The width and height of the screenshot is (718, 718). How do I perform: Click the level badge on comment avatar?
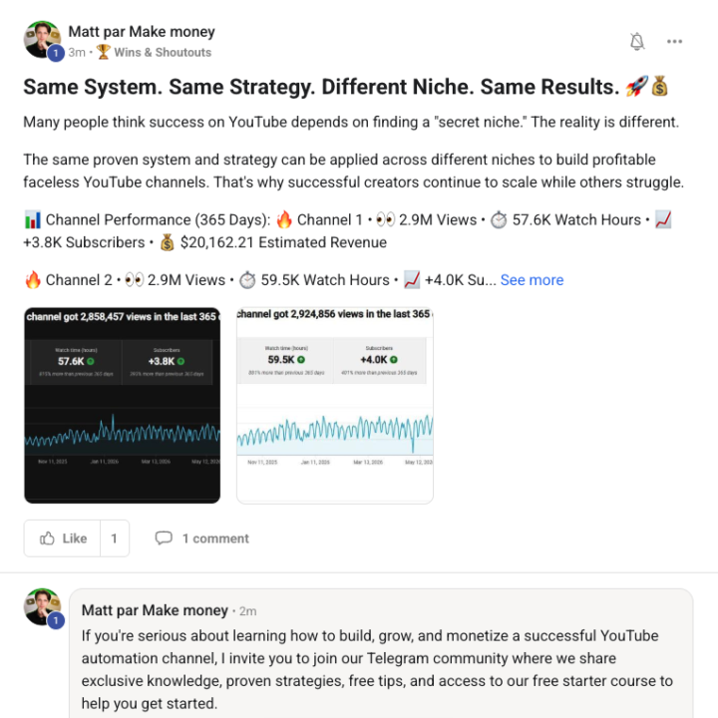pos(56,621)
